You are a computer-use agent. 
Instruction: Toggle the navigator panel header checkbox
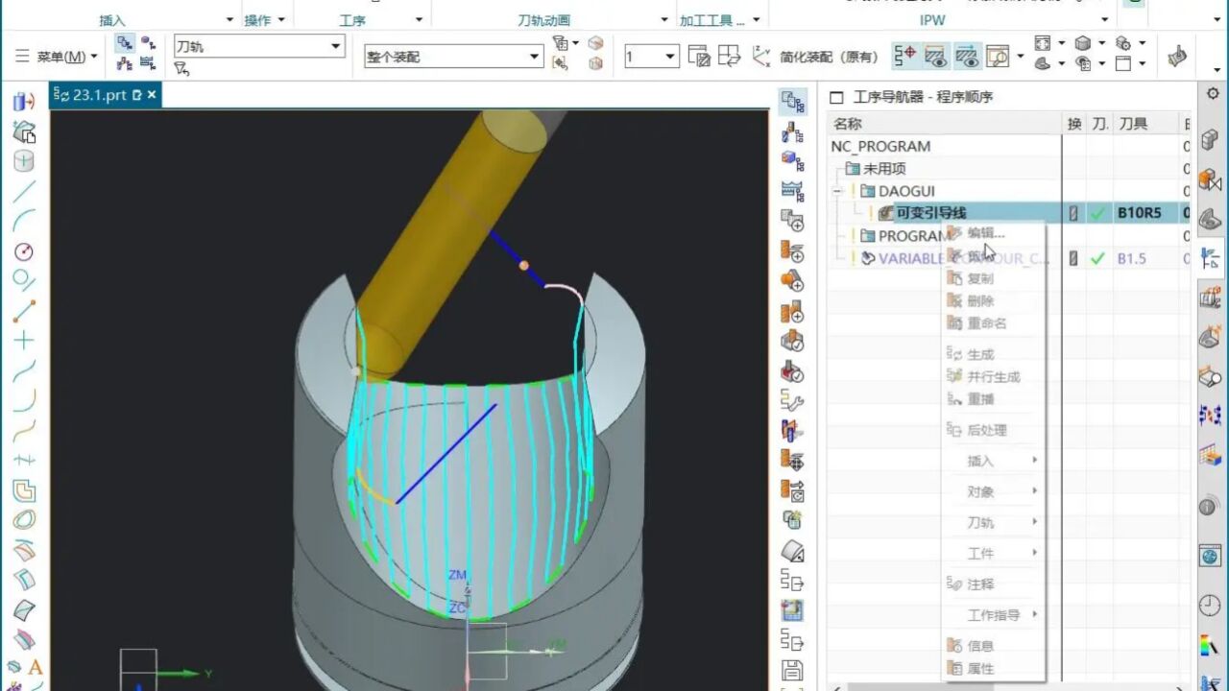tap(836, 98)
